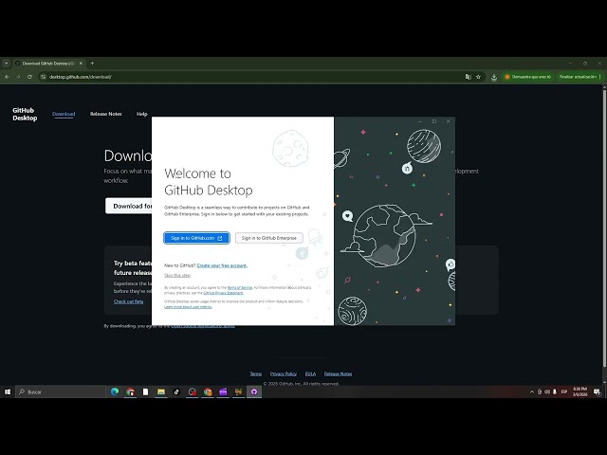Close the GitHub Desktop welcome window
The image size is (607, 455).
point(449,121)
